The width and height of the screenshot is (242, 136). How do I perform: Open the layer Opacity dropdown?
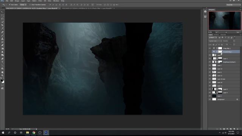click(234, 41)
